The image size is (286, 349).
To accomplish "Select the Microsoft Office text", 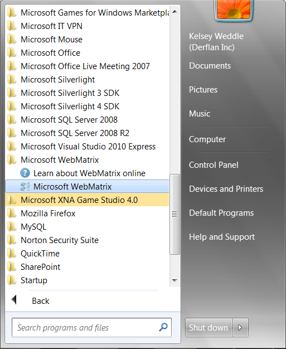I will 51,53.
